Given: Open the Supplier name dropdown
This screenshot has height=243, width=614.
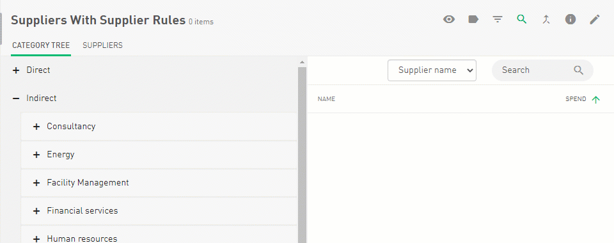Looking at the screenshot, I should coord(432,70).
